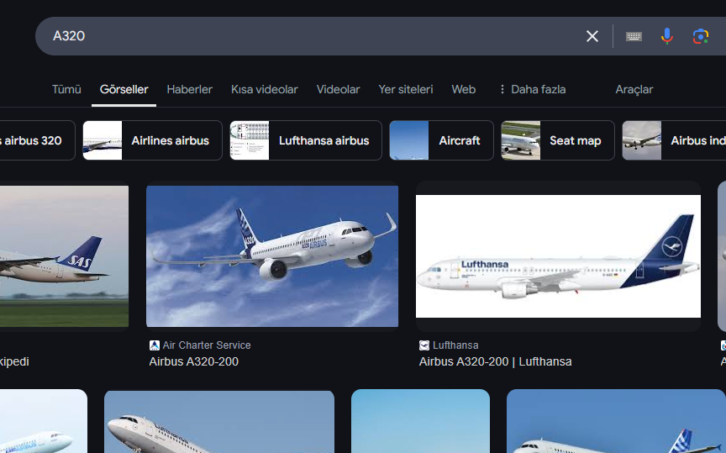Viewport: 726px width, 453px height.
Task: Select the Airlines airbus suggestion chip
Action: click(152, 140)
